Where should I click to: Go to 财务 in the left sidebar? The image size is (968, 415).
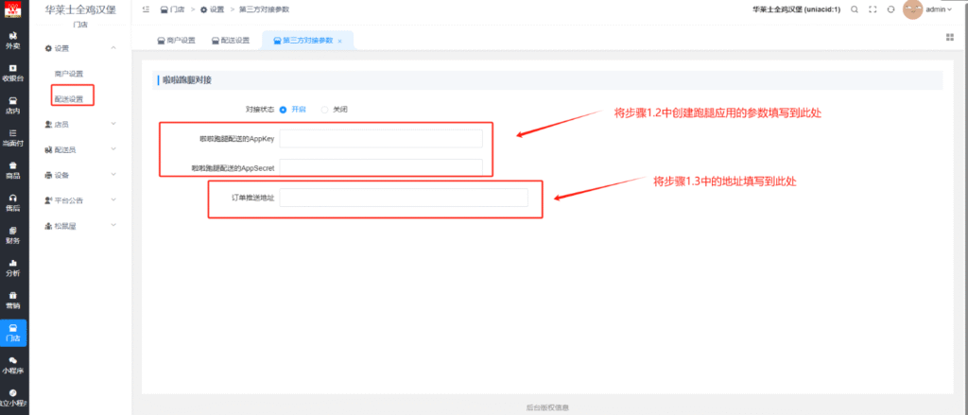pyautogui.click(x=12, y=235)
